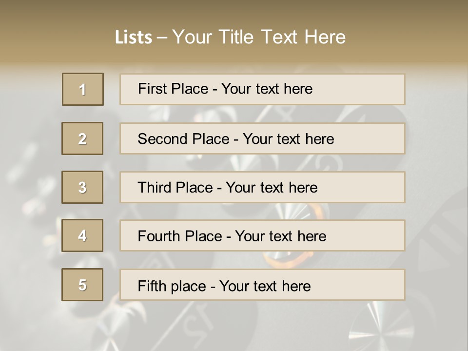Click the number 5 box
The height and width of the screenshot is (351, 468).
click(82, 285)
